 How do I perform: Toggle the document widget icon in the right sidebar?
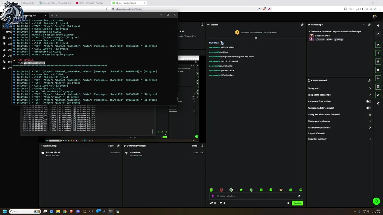pyautogui.click(x=378, y=62)
